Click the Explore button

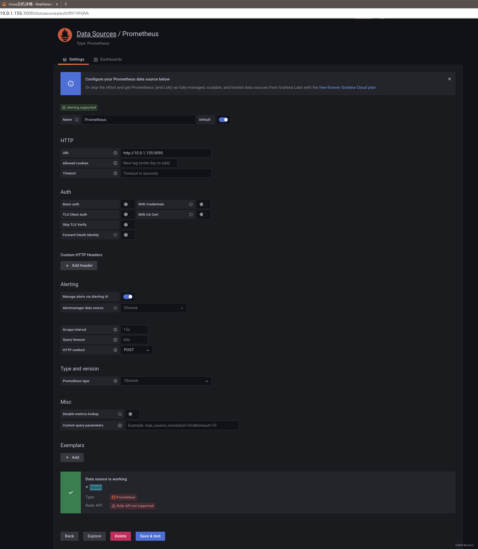click(94, 536)
